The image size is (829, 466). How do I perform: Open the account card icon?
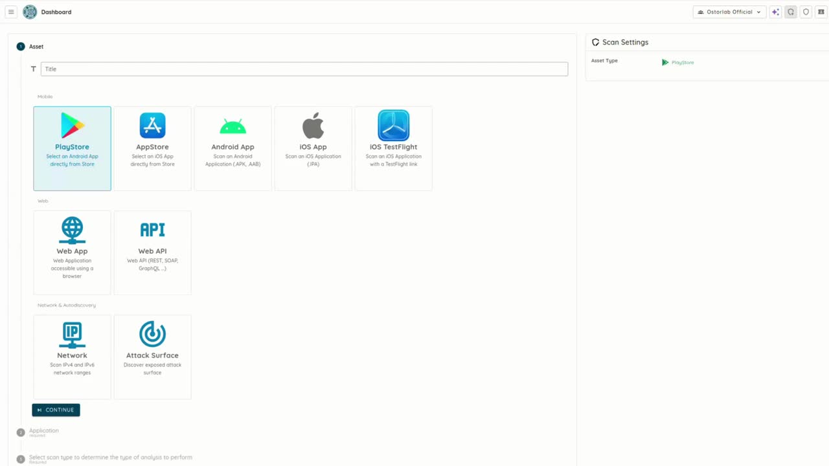coord(821,12)
